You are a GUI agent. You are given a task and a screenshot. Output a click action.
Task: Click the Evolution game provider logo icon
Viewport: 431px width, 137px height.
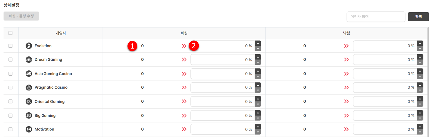[29, 46]
